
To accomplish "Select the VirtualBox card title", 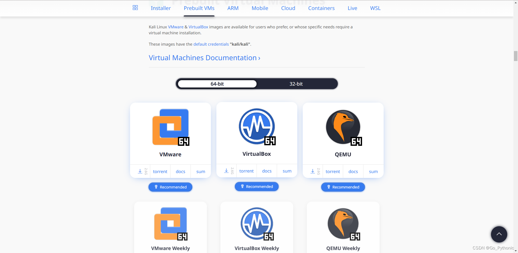I will click(257, 154).
